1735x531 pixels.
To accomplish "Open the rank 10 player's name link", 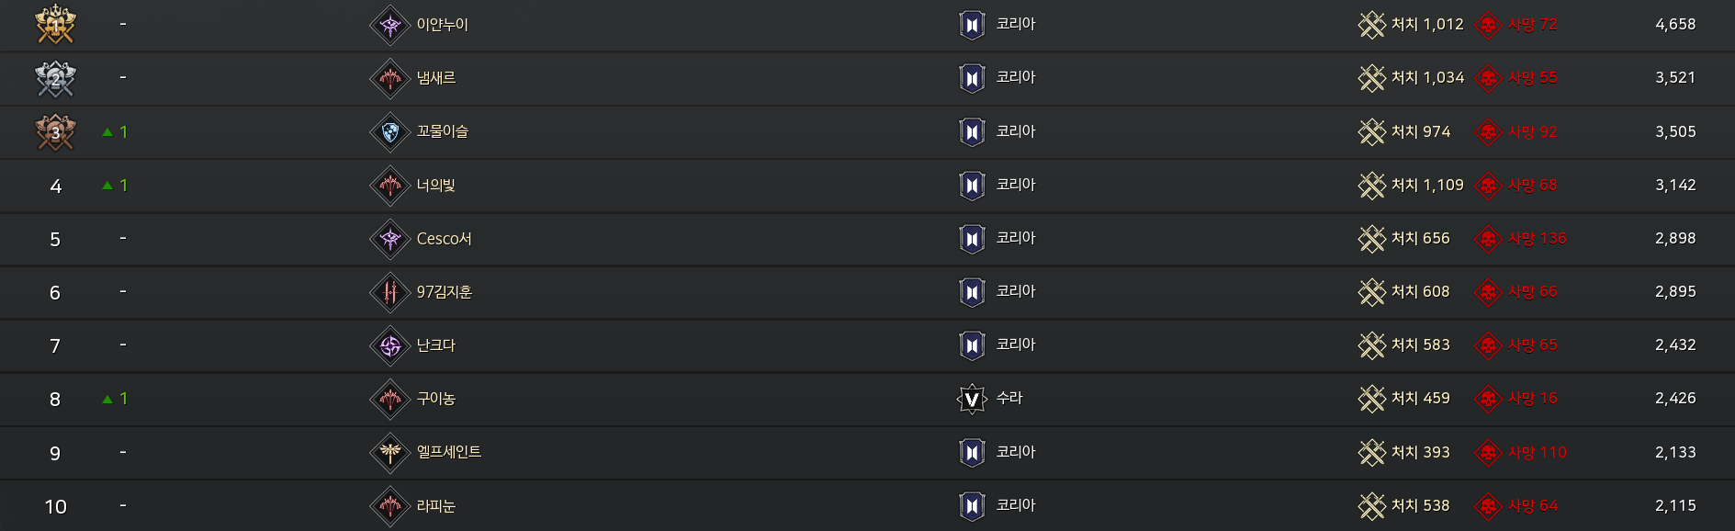I will [435, 506].
